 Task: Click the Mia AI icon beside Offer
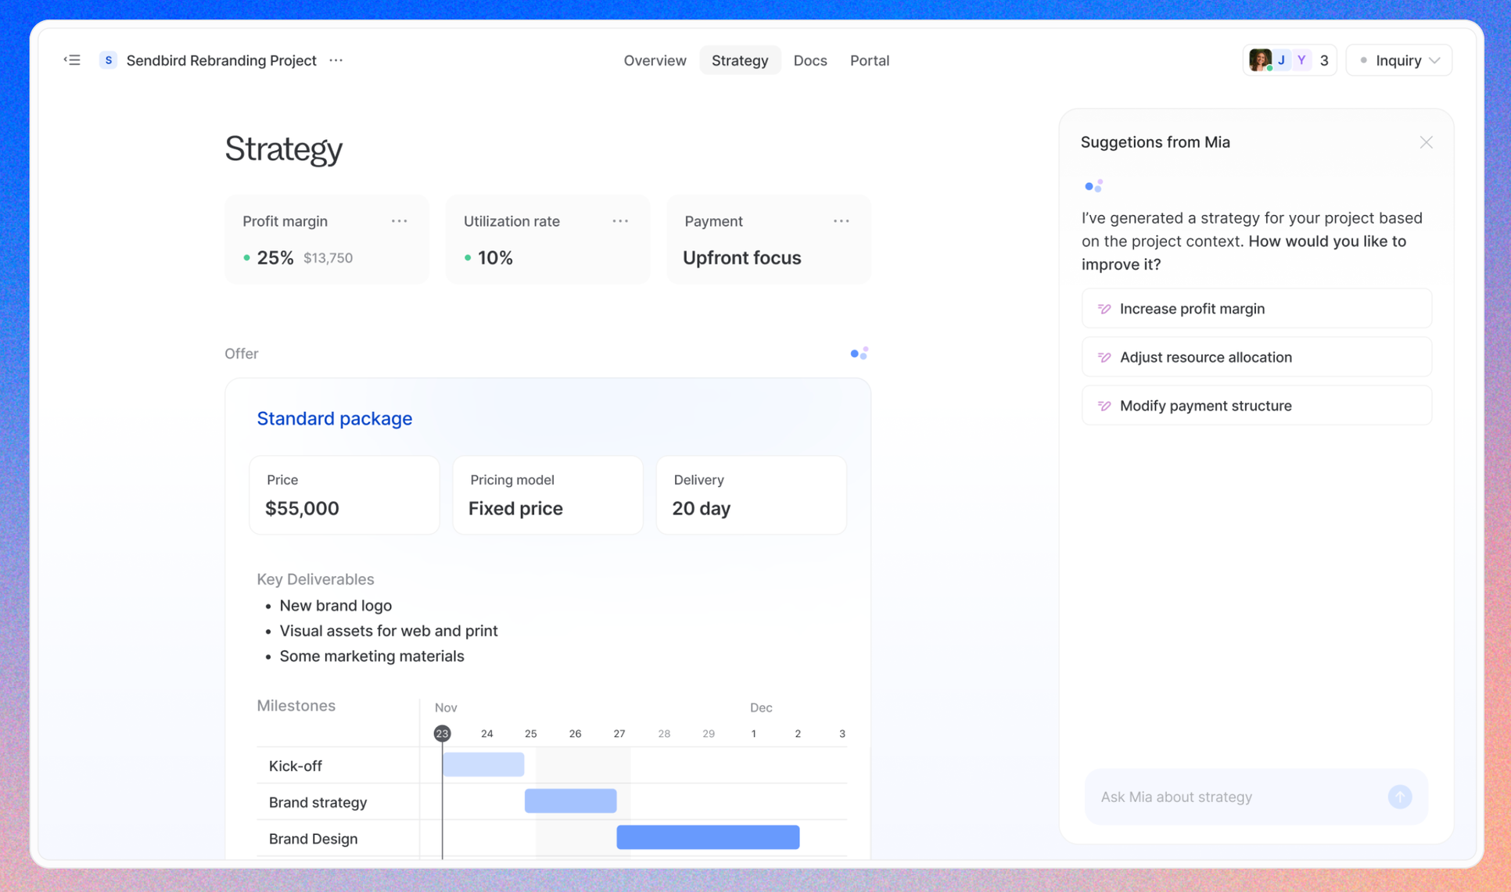859,353
